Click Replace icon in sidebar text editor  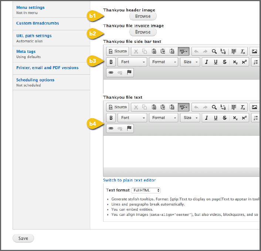click(x=223, y=51)
